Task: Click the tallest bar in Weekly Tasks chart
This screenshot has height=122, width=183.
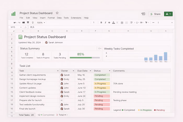Action: (x=165, y=56)
